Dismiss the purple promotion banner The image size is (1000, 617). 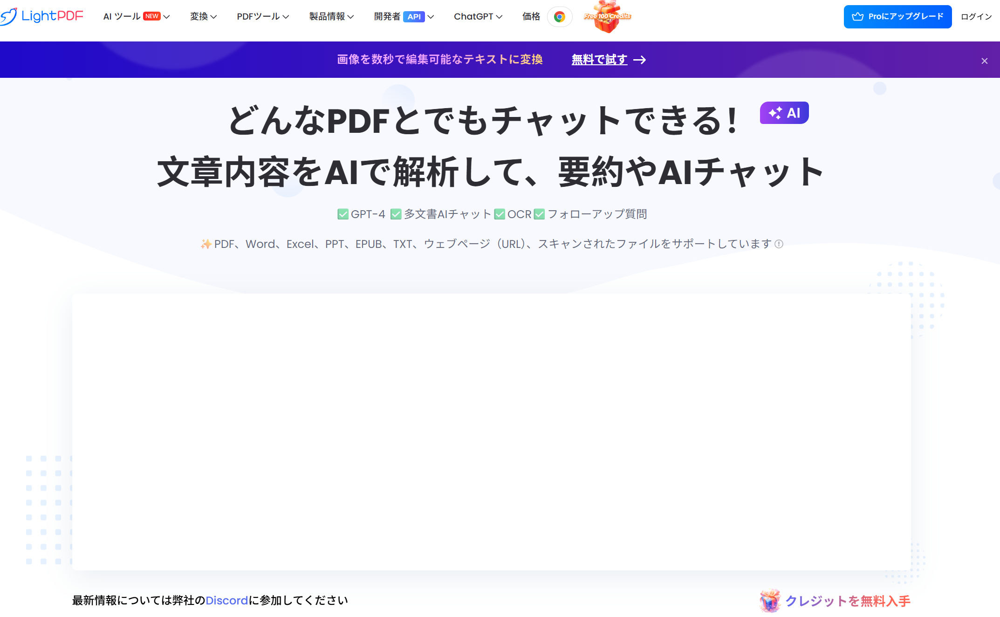pos(984,61)
